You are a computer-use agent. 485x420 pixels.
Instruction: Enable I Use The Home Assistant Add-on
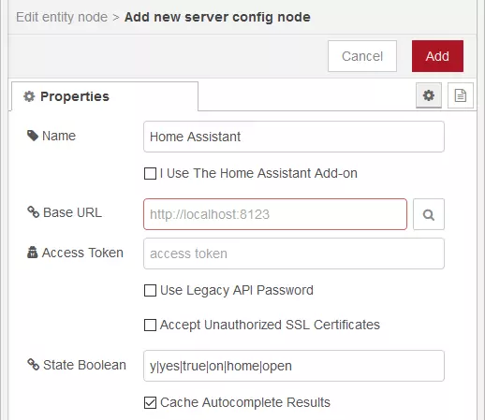(x=150, y=173)
